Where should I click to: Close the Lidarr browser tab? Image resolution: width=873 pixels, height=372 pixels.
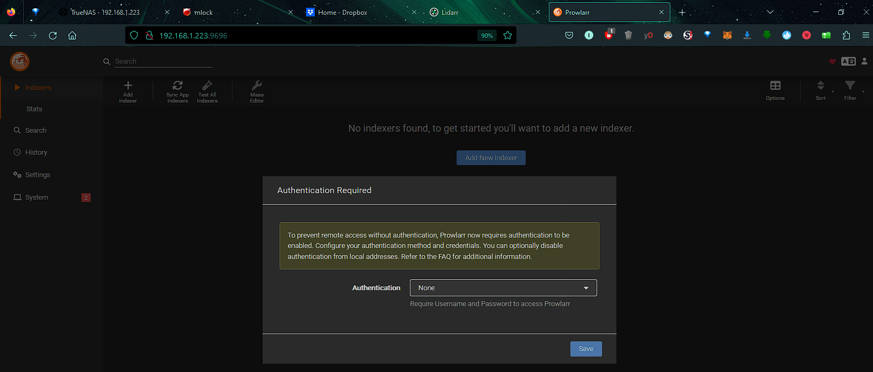click(x=537, y=12)
